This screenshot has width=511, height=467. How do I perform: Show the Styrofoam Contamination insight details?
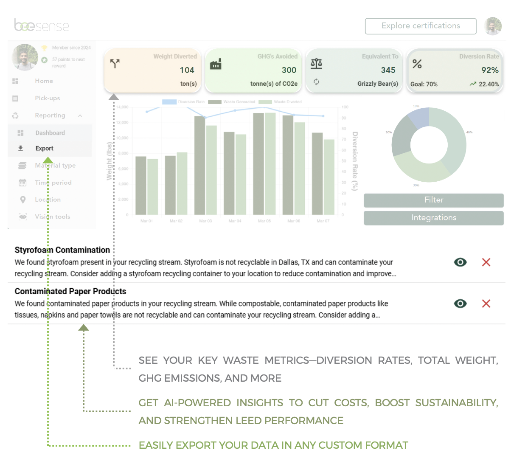click(460, 262)
